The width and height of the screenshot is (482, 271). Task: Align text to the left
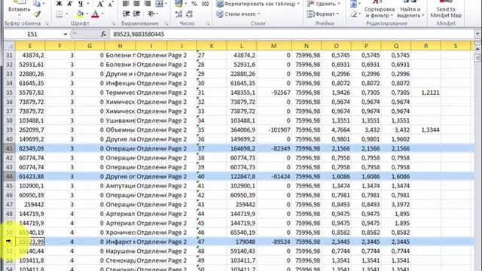tap(126, 4)
